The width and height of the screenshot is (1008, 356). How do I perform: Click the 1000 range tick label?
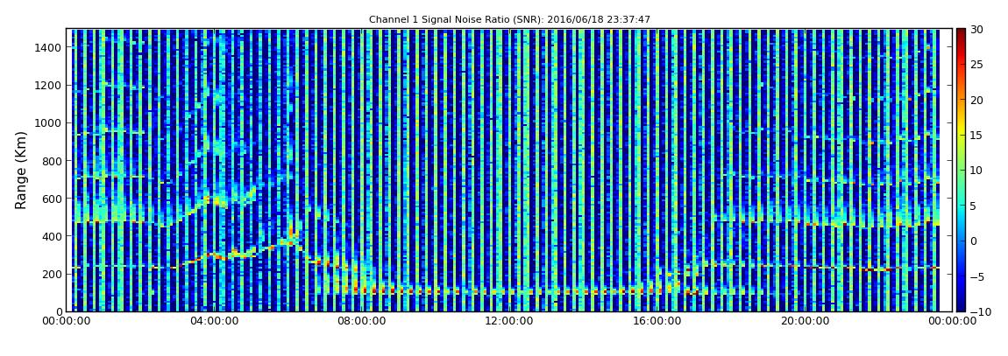(x=49, y=123)
